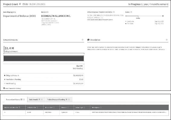Open the Federal Account Funding tab
The width and height of the screenshot is (171, 120).
point(59,100)
